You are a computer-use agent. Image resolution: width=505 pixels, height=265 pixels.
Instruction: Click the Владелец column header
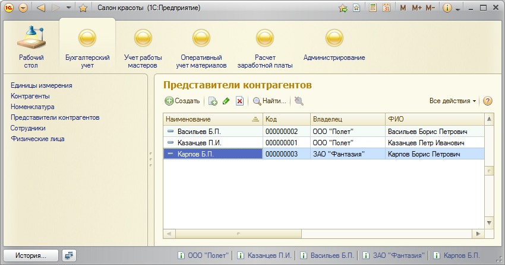click(x=348, y=119)
